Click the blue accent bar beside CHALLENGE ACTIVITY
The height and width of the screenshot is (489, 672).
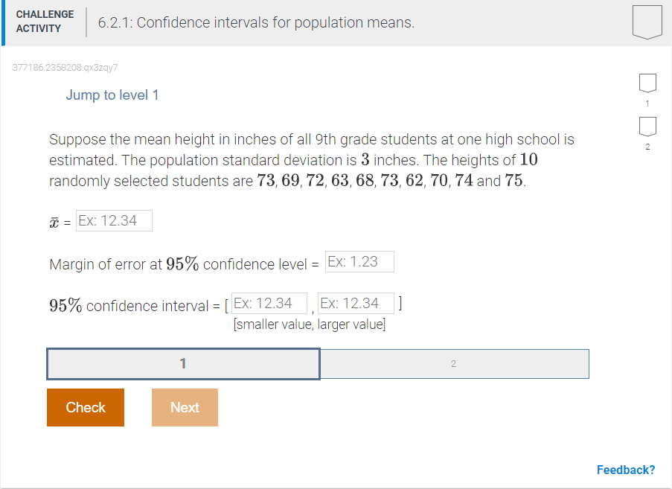[x=3, y=22]
